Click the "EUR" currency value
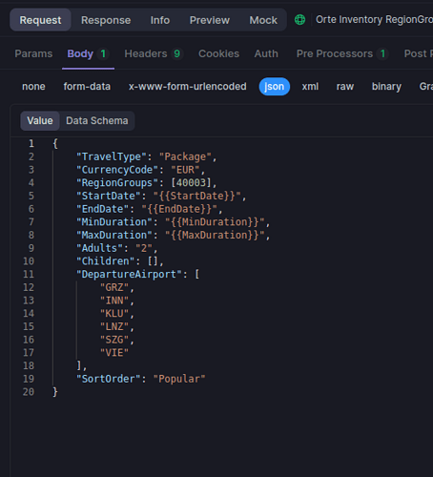This screenshot has width=433, height=477. [185, 170]
